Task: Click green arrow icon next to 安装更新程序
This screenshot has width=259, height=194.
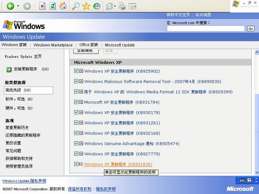Action: pos(9,69)
